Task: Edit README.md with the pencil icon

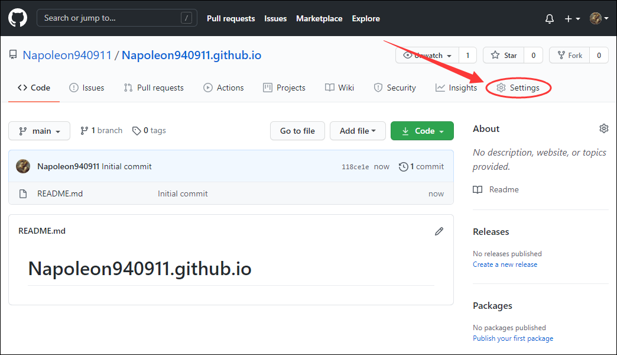Action: [439, 231]
